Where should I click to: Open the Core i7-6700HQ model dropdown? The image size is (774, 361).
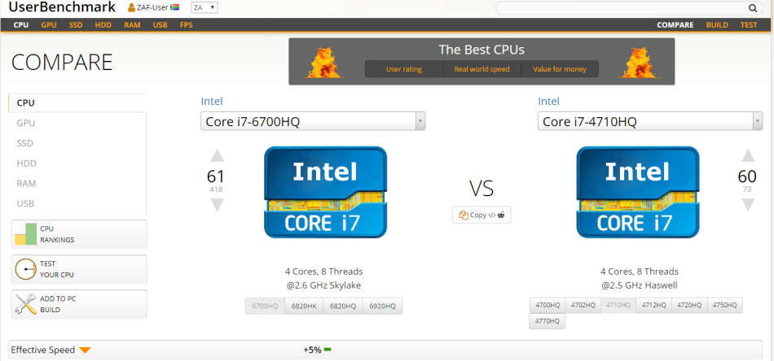420,121
